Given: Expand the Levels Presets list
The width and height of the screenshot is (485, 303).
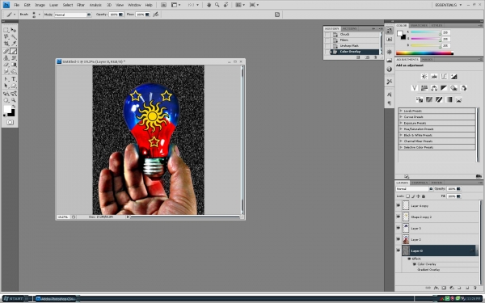Looking at the screenshot, I should pyautogui.click(x=401, y=111).
